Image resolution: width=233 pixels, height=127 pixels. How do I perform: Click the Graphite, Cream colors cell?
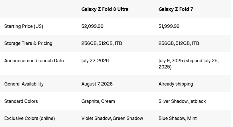click(98, 101)
